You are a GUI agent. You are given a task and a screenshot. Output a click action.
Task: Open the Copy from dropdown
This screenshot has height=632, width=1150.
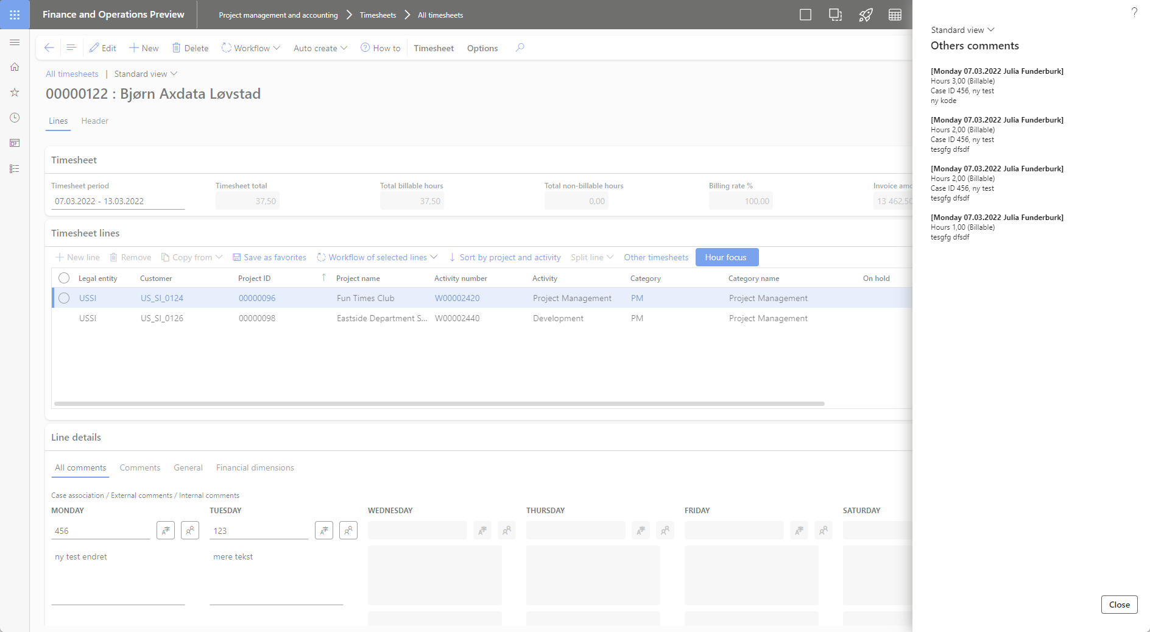tap(192, 257)
